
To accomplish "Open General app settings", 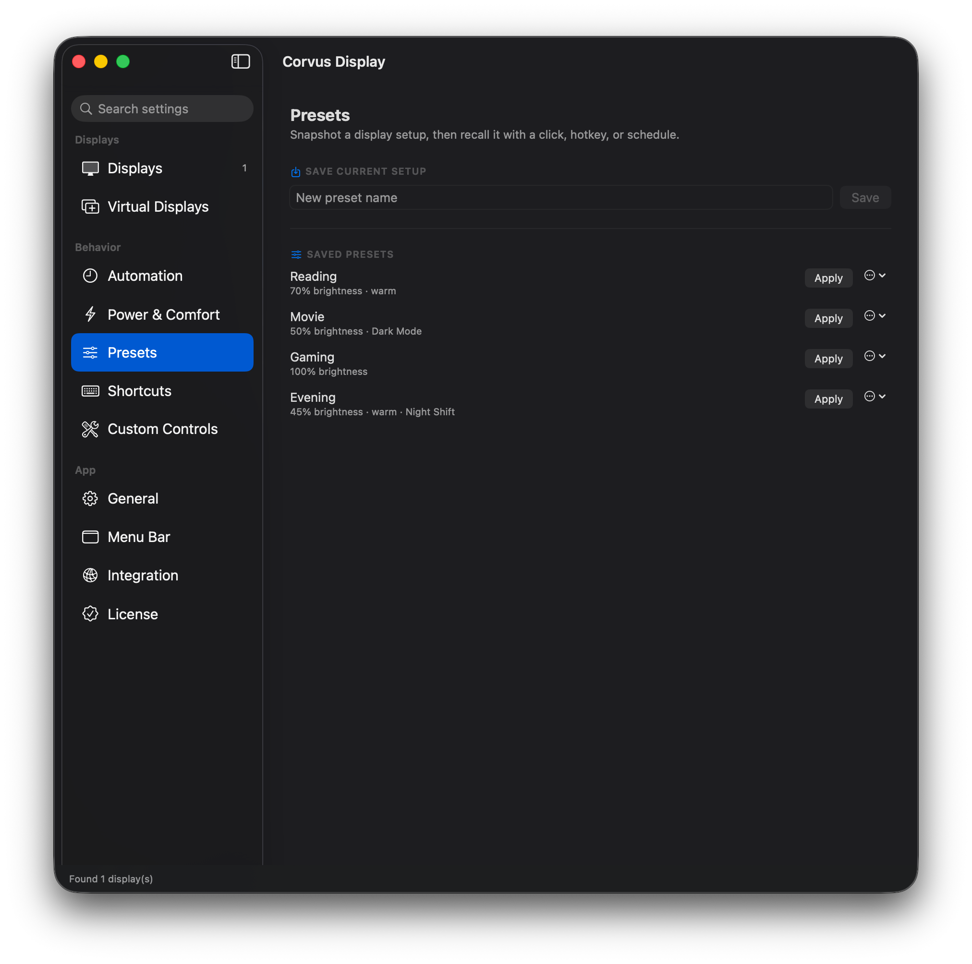I will (162, 499).
